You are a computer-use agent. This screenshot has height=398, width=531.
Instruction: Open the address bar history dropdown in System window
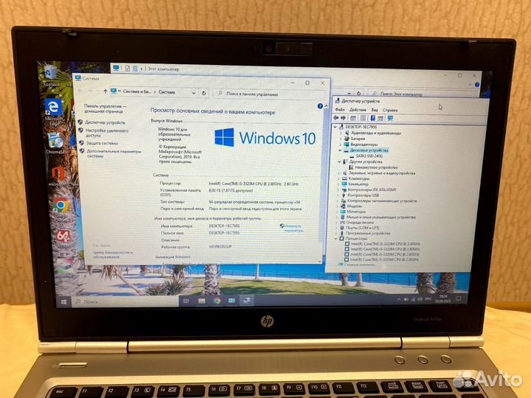coord(193,93)
